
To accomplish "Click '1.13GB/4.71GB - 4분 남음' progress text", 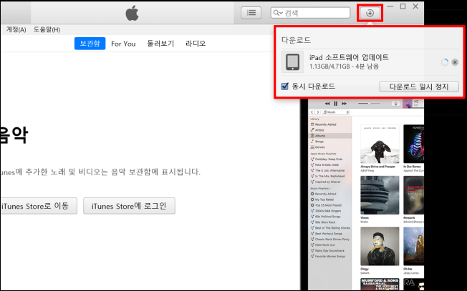I will coord(344,66).
